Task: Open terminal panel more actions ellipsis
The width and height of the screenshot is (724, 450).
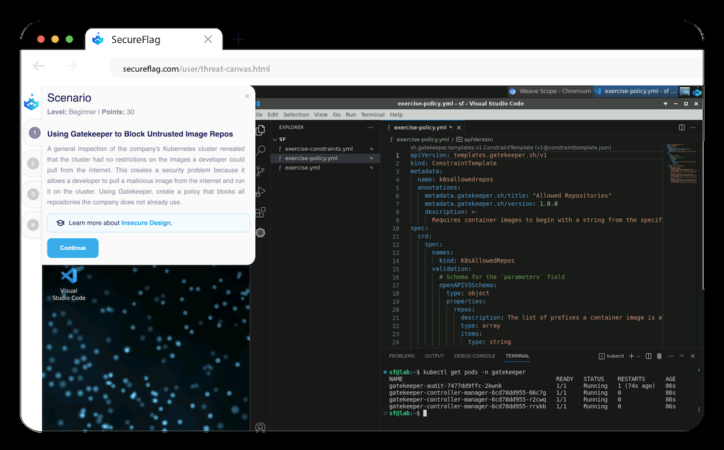Action: tap(670, 356)
